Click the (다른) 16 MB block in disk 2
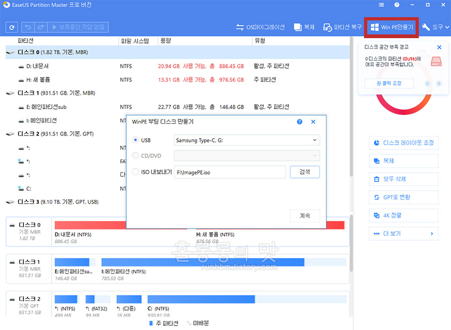The width and height of the screenshot is (451, 330). click(129, 299)
